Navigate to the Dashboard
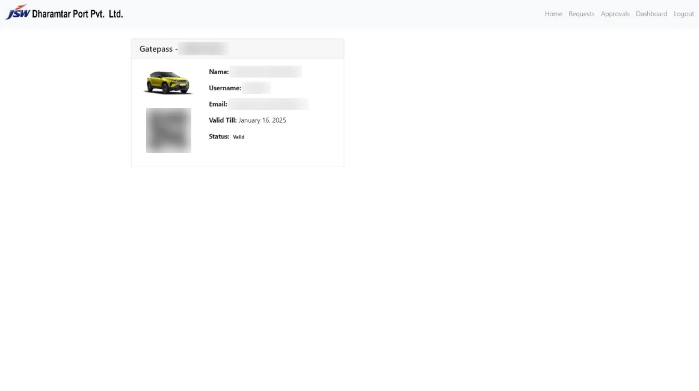This screenshot has width=699, height=391. [x=651, y=14]
